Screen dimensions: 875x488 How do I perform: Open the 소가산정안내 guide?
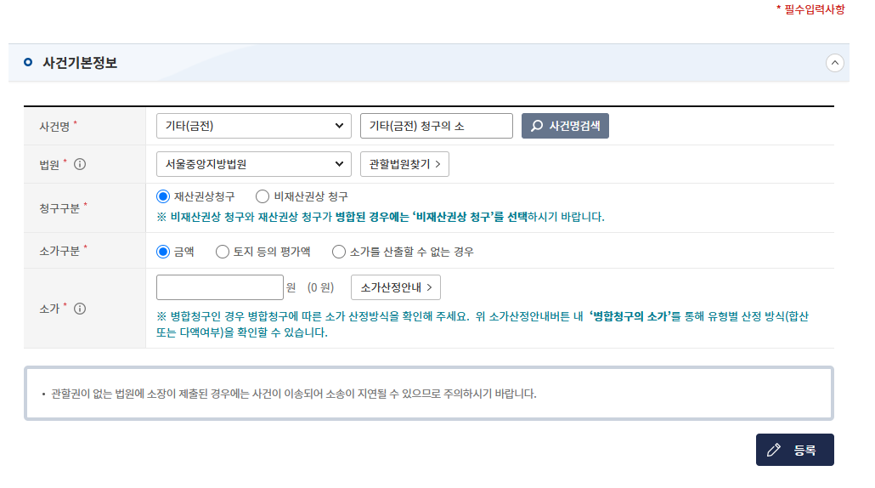click(x=395, y=287)
